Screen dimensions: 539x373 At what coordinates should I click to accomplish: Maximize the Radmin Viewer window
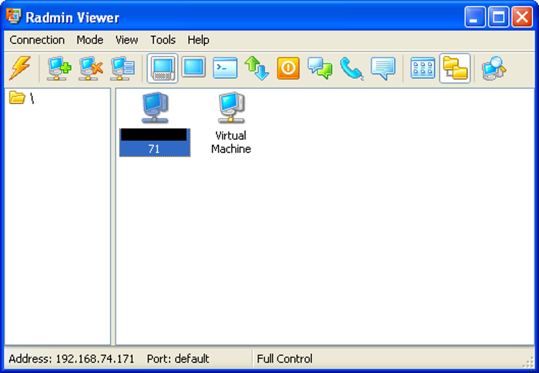click(x=498, y=16)
